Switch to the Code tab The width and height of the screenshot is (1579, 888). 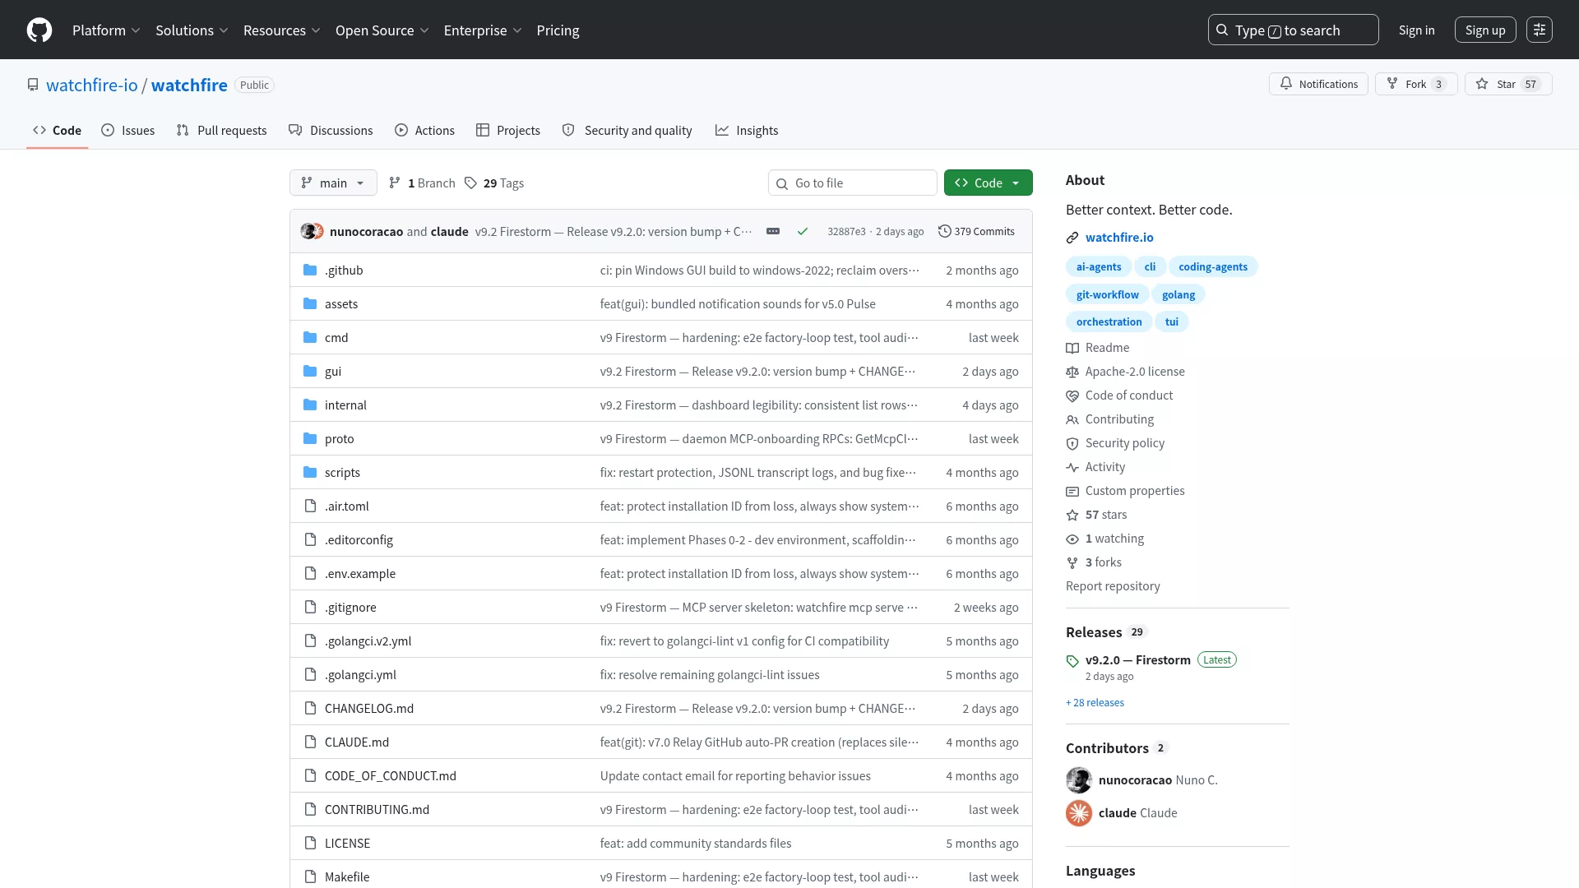(57, 131)
